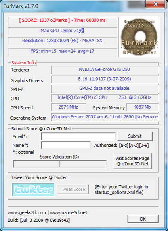168x231 pixels.
Task: Open Visit Scores Page @ oZone3D.Net
Action: 133,161
